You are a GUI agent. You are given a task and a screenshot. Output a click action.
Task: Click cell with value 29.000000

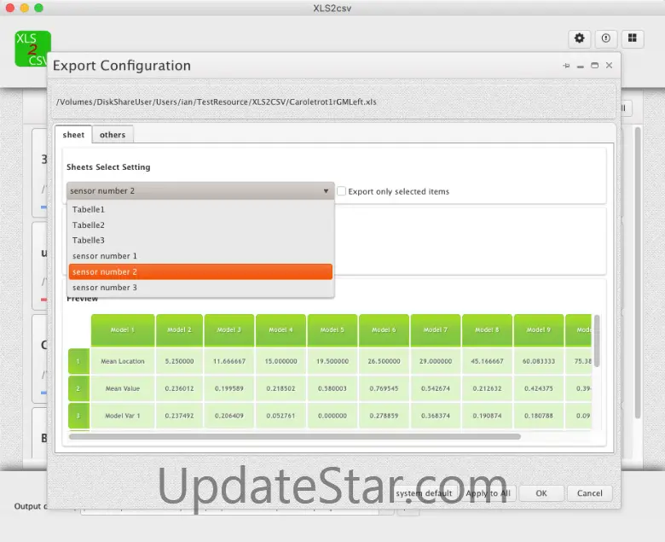436,361
